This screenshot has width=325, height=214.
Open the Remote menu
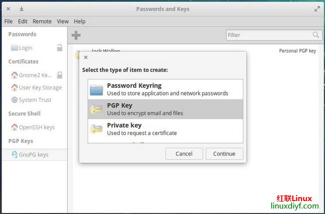point(42,21)
